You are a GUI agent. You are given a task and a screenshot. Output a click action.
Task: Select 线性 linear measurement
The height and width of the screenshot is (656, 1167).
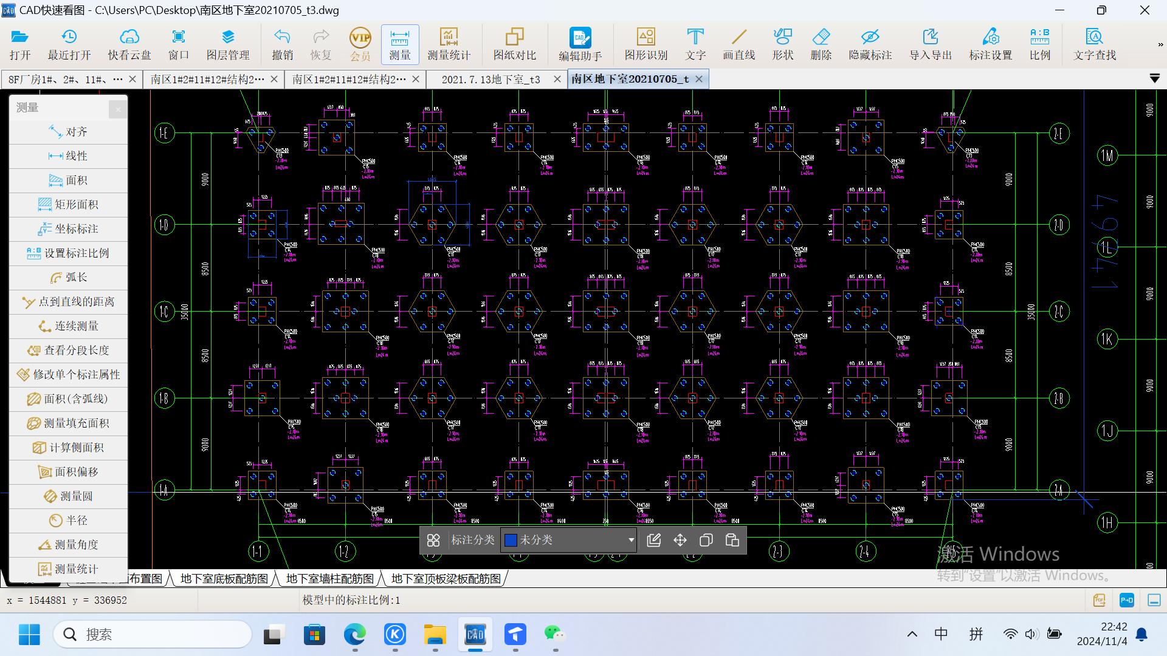pyautogui.click(x=69, y=156)
